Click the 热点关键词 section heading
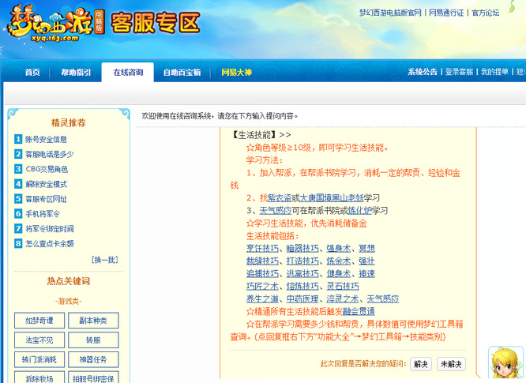This screenshot has height=383, width=526. point(69,280)
